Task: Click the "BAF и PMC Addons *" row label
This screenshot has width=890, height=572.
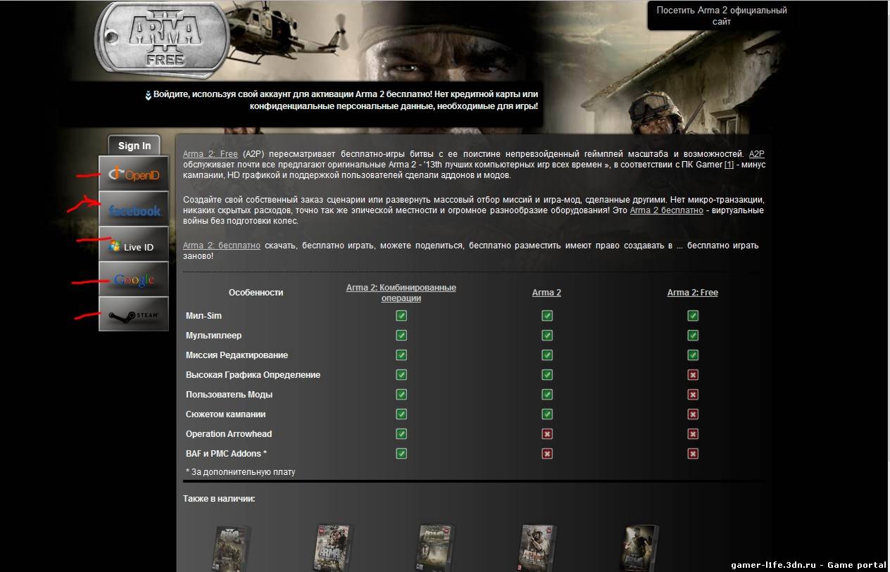Action: [x=226, y=454]
